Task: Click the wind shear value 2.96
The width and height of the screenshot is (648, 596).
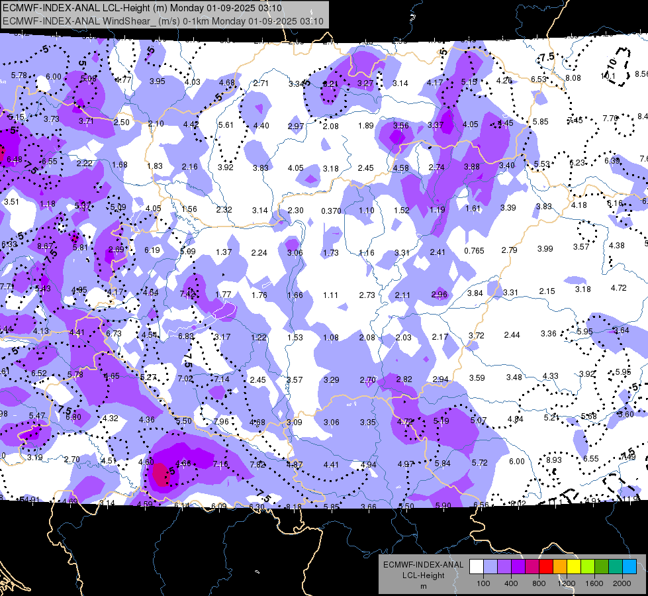Action: coord(440,295)
